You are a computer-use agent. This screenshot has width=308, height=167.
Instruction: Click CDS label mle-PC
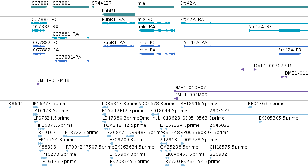(x=147, y=43)
